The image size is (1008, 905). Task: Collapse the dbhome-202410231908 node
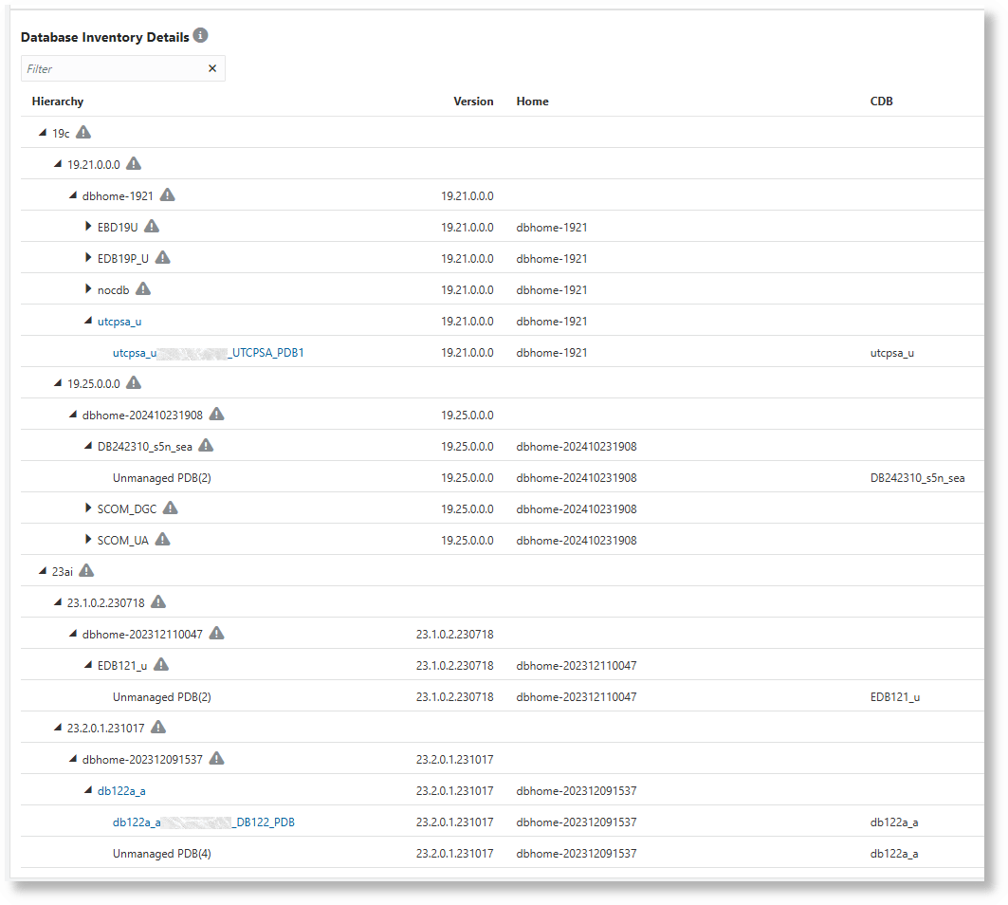pyautogui.click(x=73, y=415)
